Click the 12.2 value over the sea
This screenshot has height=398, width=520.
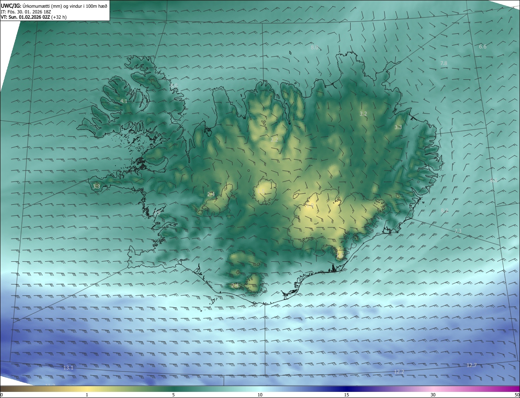click(x=399, y=372)
